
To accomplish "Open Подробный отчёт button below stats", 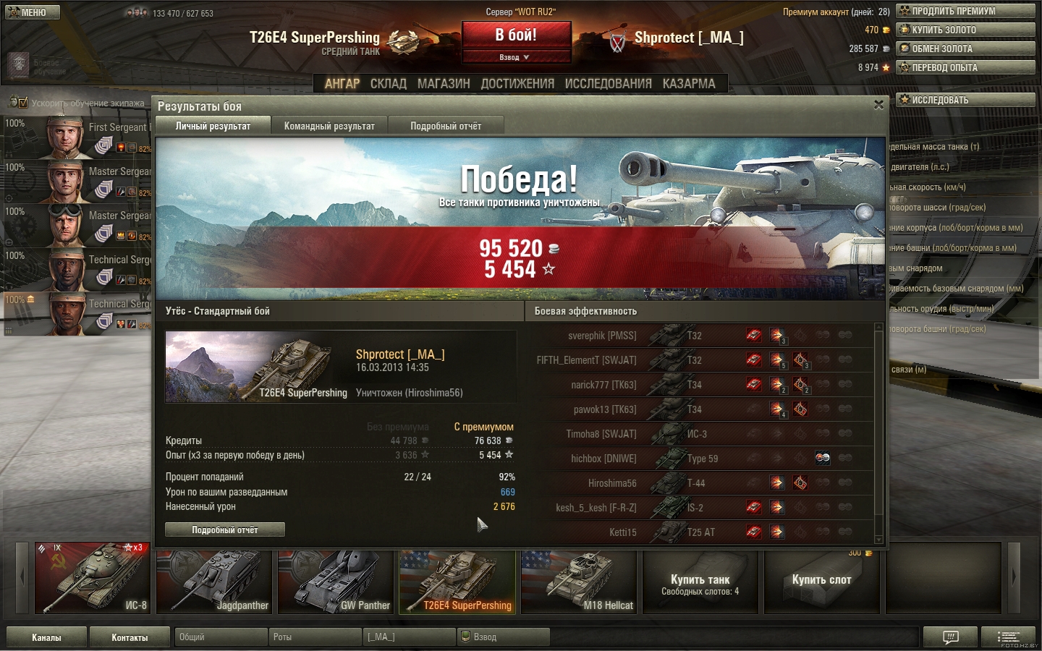I will click(225, 529).
